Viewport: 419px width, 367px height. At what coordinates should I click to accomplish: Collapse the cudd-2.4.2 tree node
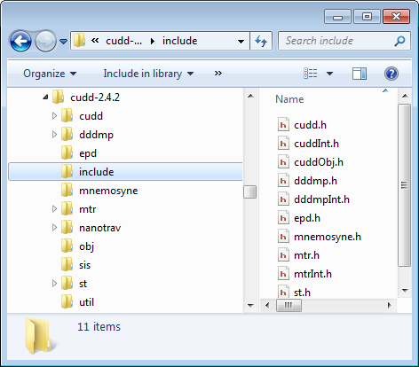click(x=45, y=97)
